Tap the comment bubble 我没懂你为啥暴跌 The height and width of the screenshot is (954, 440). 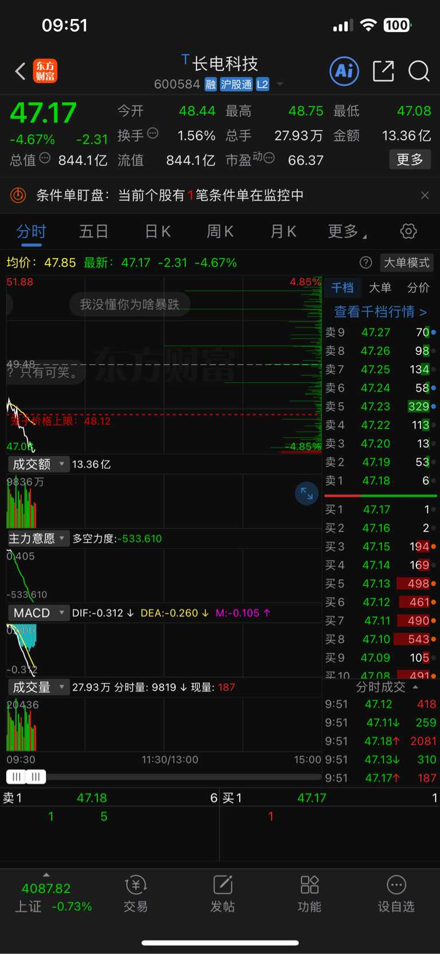click(x=130, y=304)
